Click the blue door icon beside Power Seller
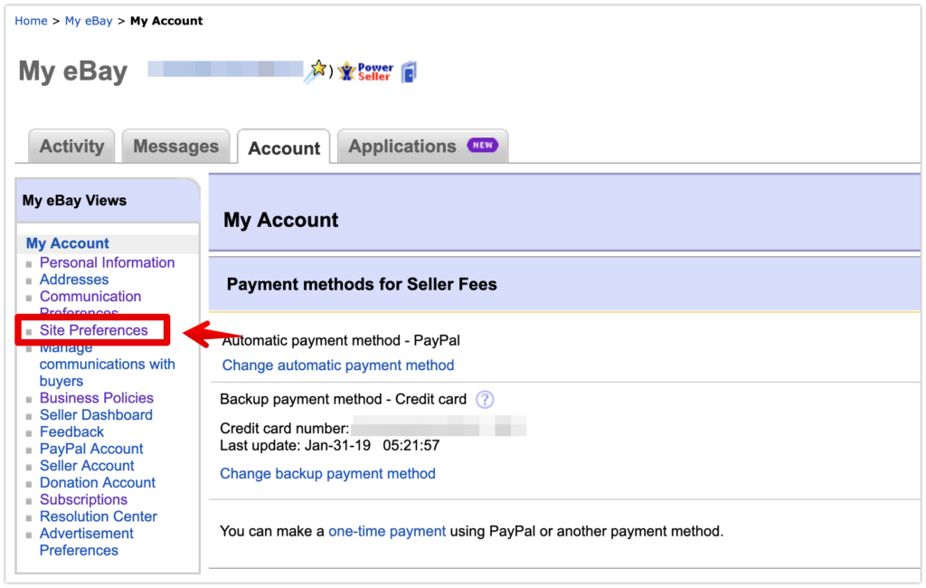The width and height of the screenshot is (926, 588). pos(409,72)
